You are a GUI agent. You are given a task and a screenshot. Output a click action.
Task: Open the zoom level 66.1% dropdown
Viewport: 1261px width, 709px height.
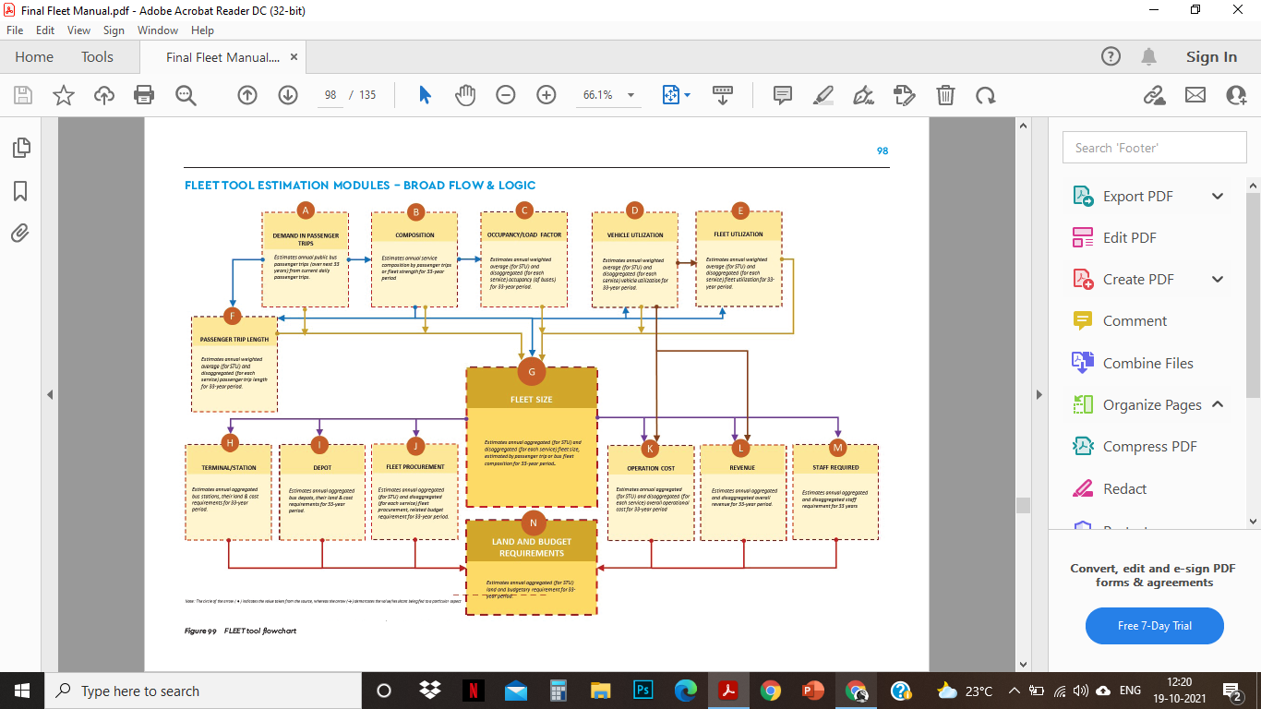(x=631, y=95)
